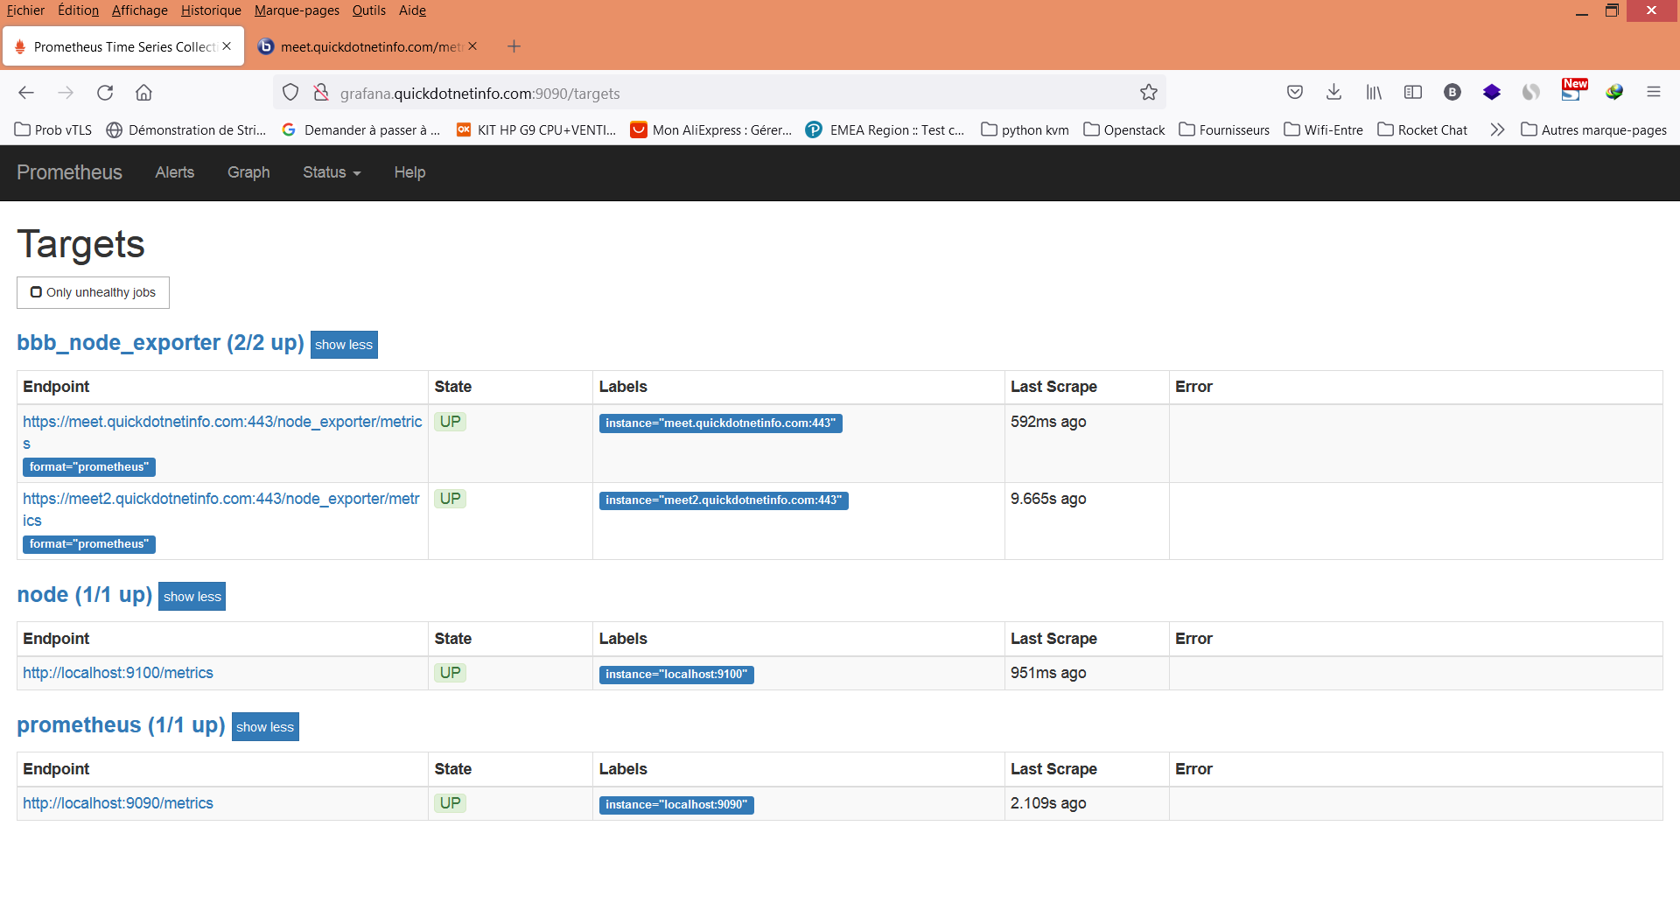
Task: Bookmark the page with the star icon
Action: pyautogui.click(x=1148, y=92)
